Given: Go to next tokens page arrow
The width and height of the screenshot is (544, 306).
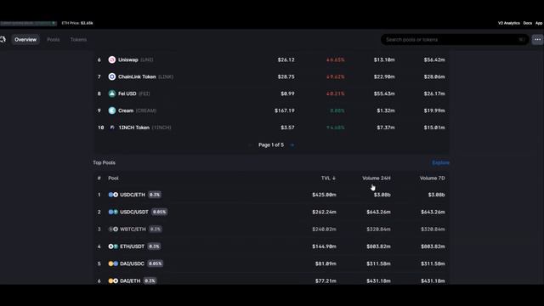Looking at the screenshot, I should point(292,145).
